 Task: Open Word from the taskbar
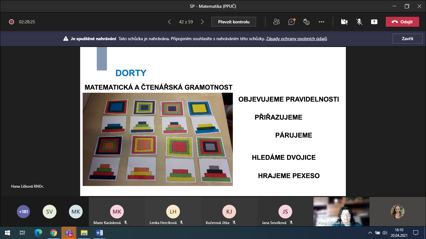[99, 233]
